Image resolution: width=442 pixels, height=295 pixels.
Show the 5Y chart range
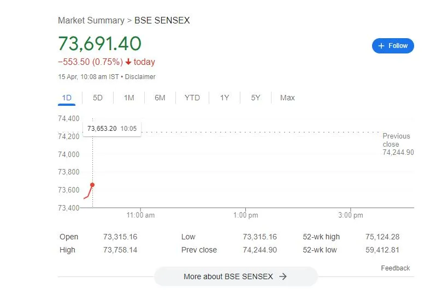pyautogui.click(x=256, y=98)
